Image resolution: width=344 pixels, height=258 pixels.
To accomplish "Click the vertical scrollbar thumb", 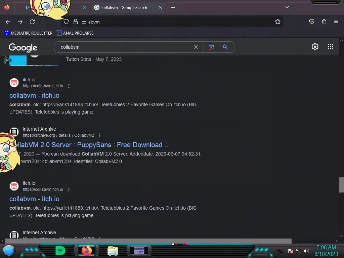I will [341, 185].
